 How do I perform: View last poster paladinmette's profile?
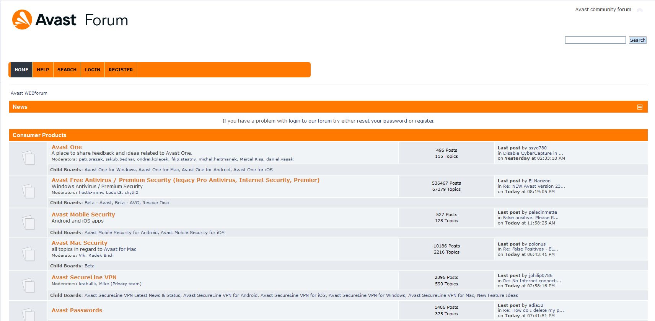pos(543,212)
